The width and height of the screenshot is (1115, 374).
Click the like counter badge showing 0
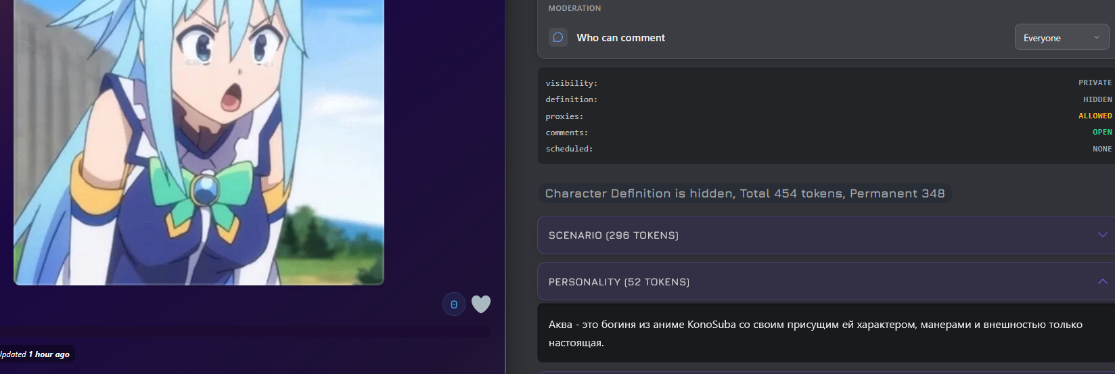(x=454, y=304)
